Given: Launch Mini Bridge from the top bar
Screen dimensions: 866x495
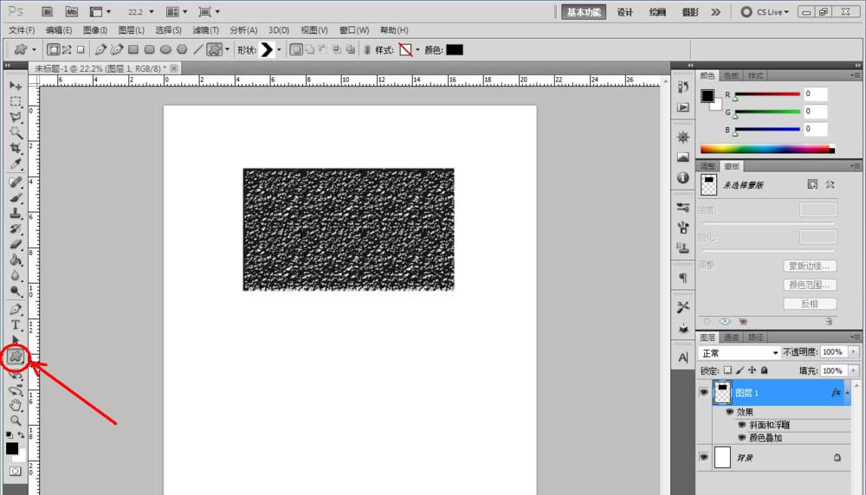Looking at the screenshot, I should pos(71,12).
